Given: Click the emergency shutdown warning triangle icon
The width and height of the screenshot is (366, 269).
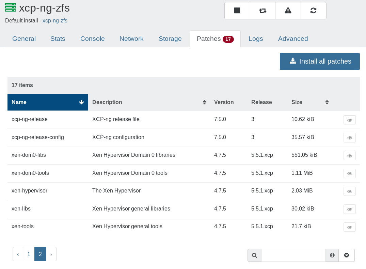Looking at the screenshot, I should click(288, 11).
